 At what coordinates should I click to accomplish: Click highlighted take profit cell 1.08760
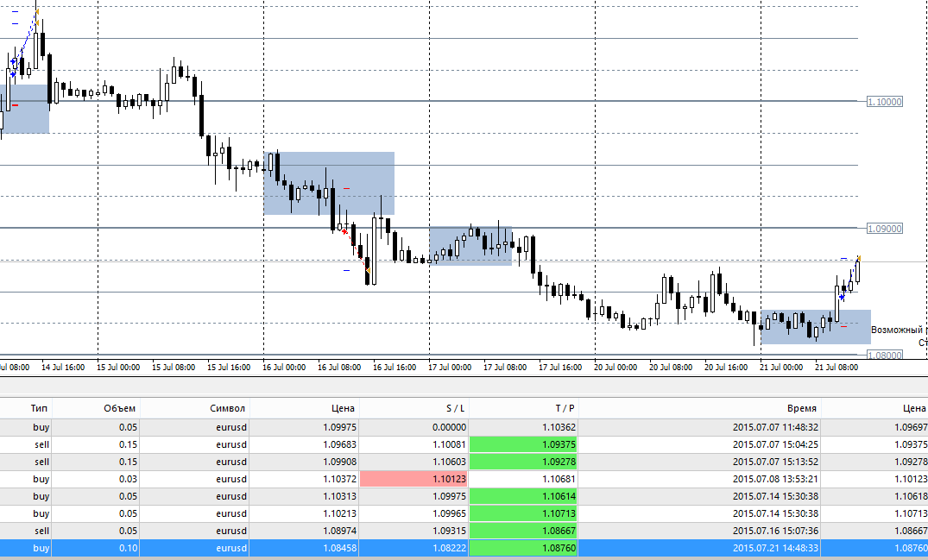[523, 548]
